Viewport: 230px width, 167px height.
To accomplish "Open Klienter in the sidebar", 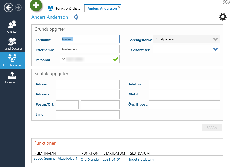I will (x=12, y=27).
